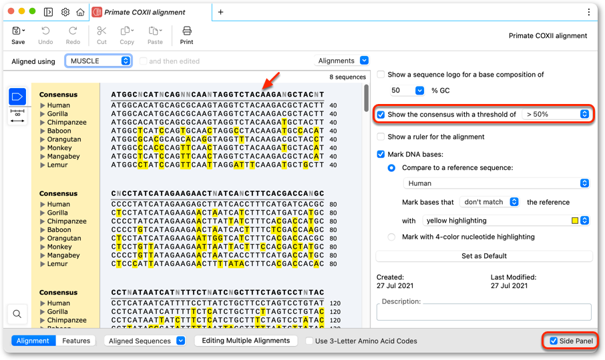Select the blue sequence display mode icon
Image resolution: width=605 pixels, height=360 pixels.
point(17,96)
